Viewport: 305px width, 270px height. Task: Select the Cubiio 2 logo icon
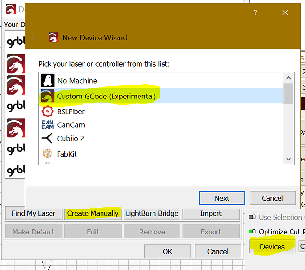47,138
